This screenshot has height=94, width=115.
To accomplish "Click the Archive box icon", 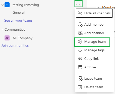I will pos(80,67).
